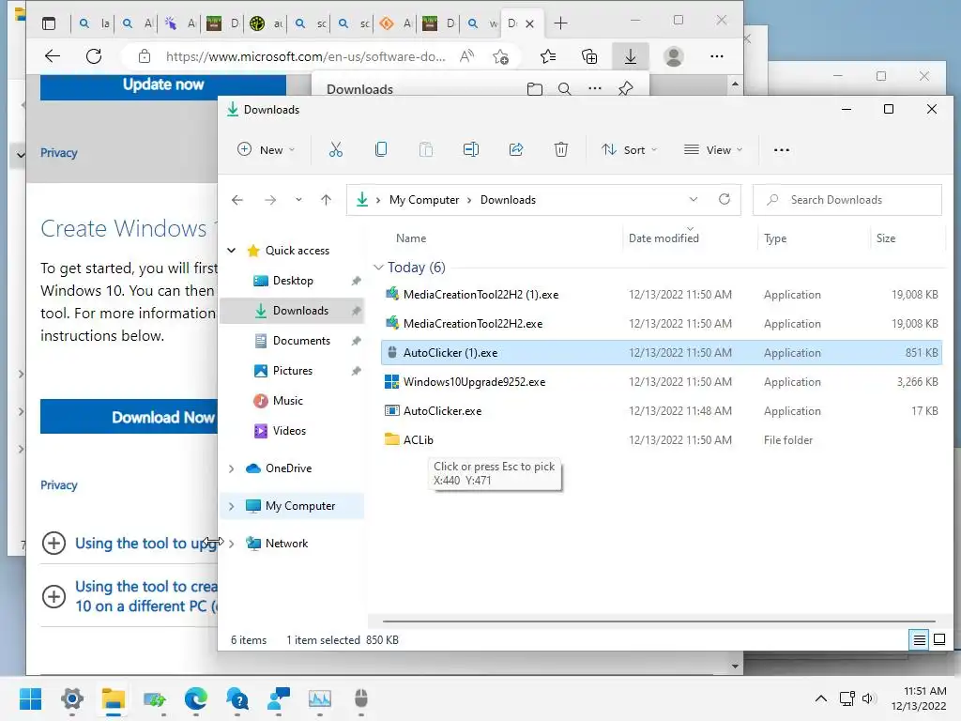
Task: Select Desktop in Quick access
Action: (x=293, y=280)
